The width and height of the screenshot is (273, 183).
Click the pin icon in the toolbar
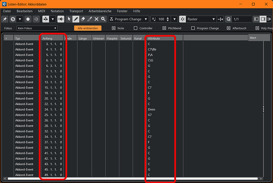point(5,19)
